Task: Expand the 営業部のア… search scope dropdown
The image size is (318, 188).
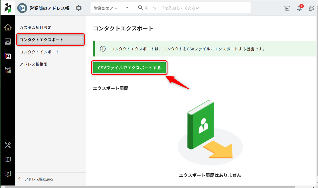Action: click(x=111, y=8)
